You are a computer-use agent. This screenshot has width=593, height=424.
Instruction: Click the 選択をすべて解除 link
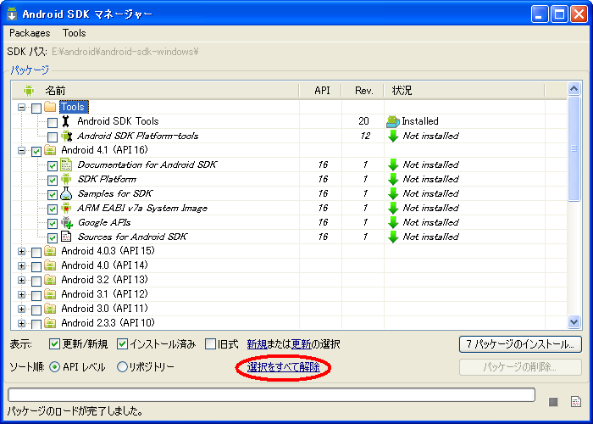click(x=284, y=367)
